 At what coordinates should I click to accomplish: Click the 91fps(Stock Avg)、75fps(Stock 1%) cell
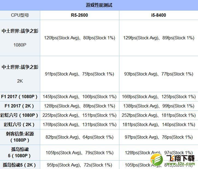pos(79,74)
